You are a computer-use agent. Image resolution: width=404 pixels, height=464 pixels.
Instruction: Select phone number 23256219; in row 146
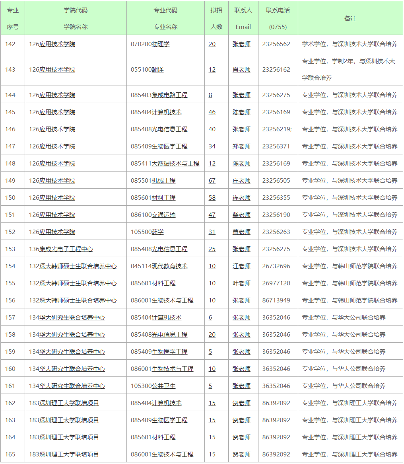(277, 129)
